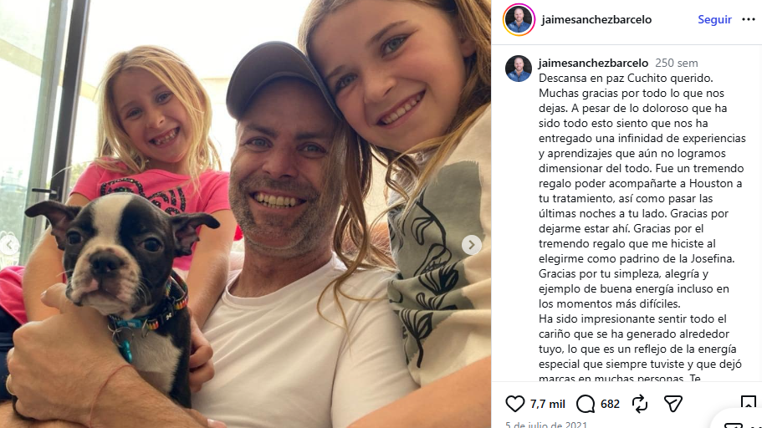Open the three-dot more options menu
762x428 pixels.
pyautogui.click(x=749, y=19)
